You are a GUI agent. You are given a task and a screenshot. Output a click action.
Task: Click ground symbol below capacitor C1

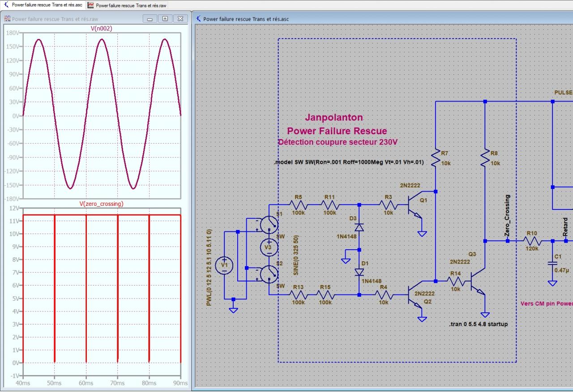552,283
